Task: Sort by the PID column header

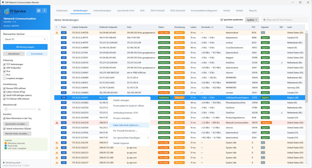Action: [x=253, y=27]
